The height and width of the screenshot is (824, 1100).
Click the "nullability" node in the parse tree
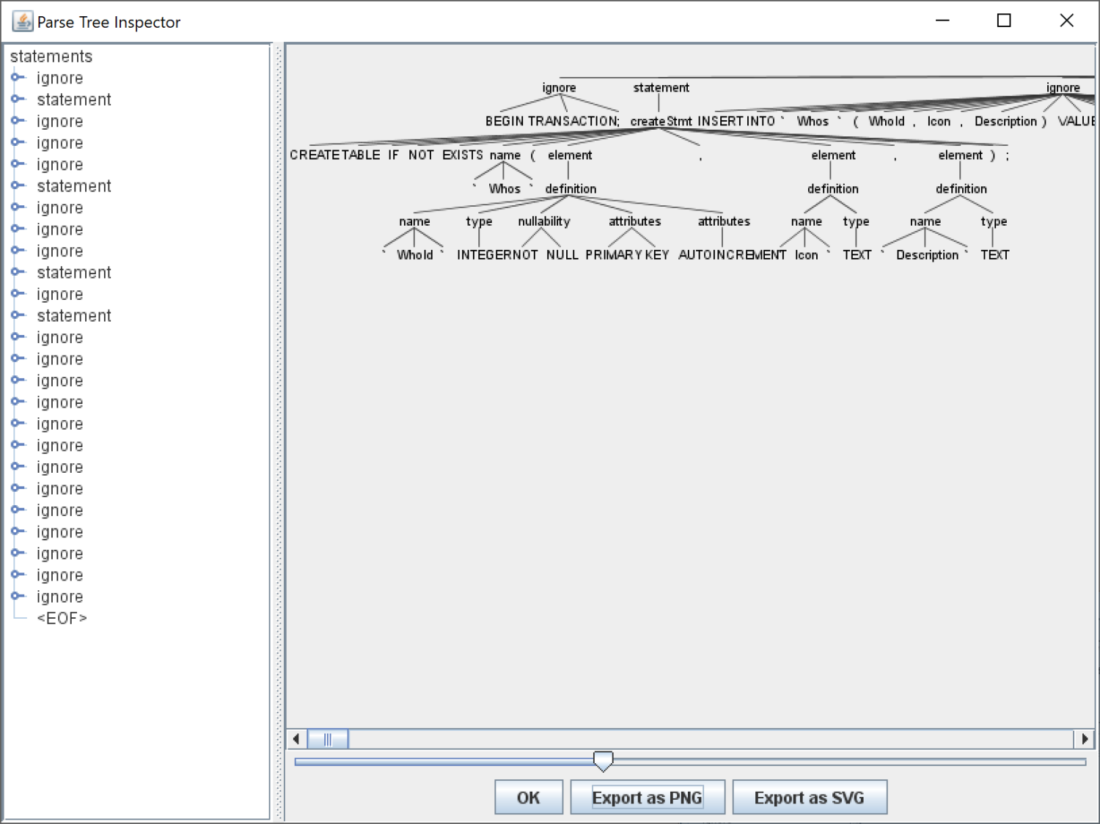(543, 221)
